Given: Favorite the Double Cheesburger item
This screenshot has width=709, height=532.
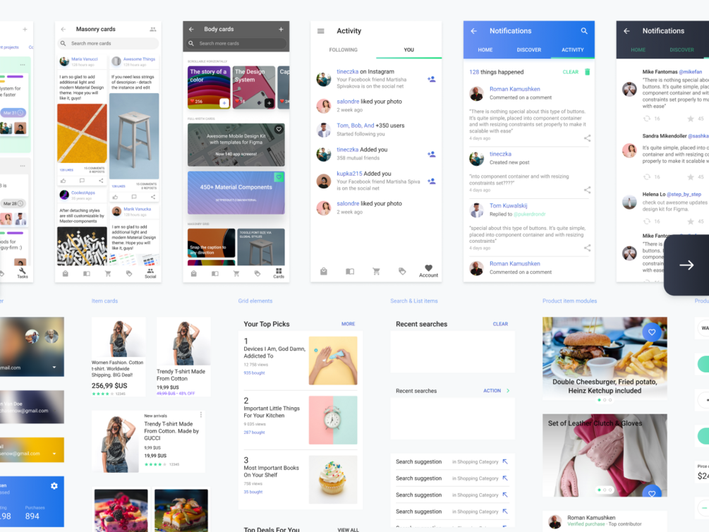Looking at the screenshot, I should coord(652,332).
